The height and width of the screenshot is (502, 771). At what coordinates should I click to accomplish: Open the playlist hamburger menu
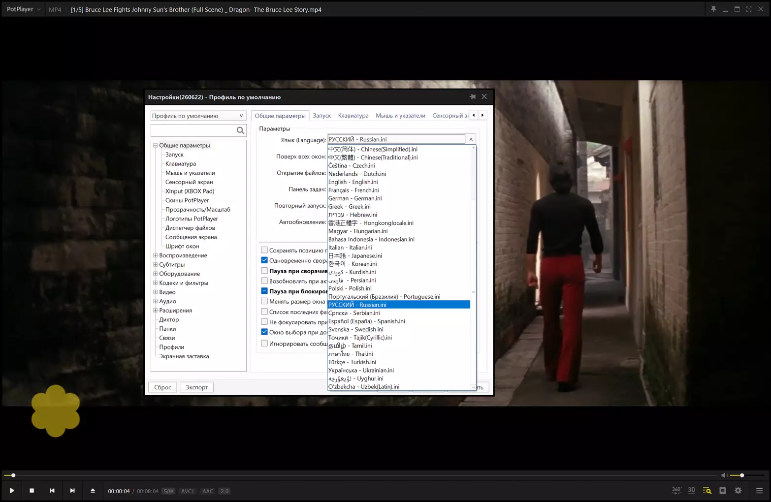[x=759, y=491]
